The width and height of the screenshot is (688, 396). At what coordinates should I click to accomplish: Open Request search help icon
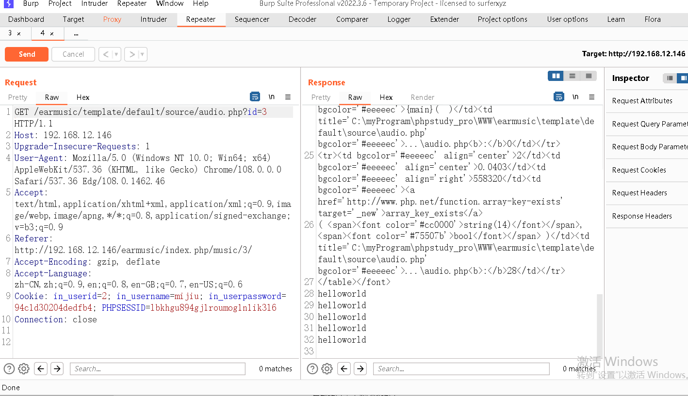9,369
